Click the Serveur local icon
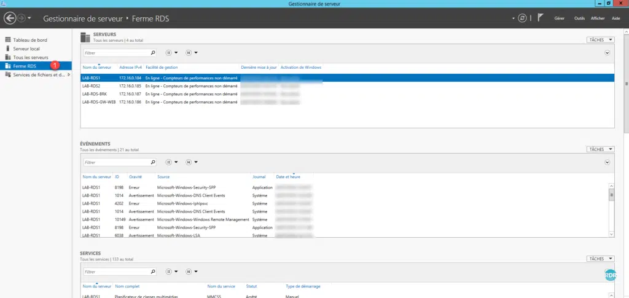The width and height of the screenshot is (629, 298). point(7,49)
